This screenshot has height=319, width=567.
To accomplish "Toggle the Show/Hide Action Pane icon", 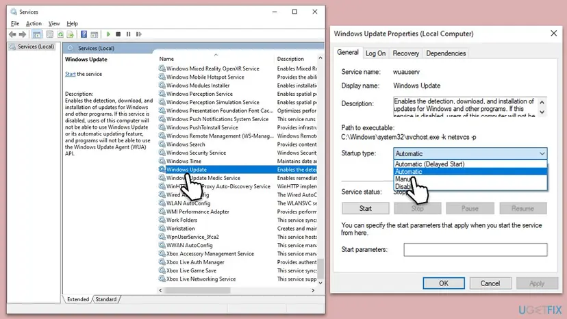I will (94, 34).
